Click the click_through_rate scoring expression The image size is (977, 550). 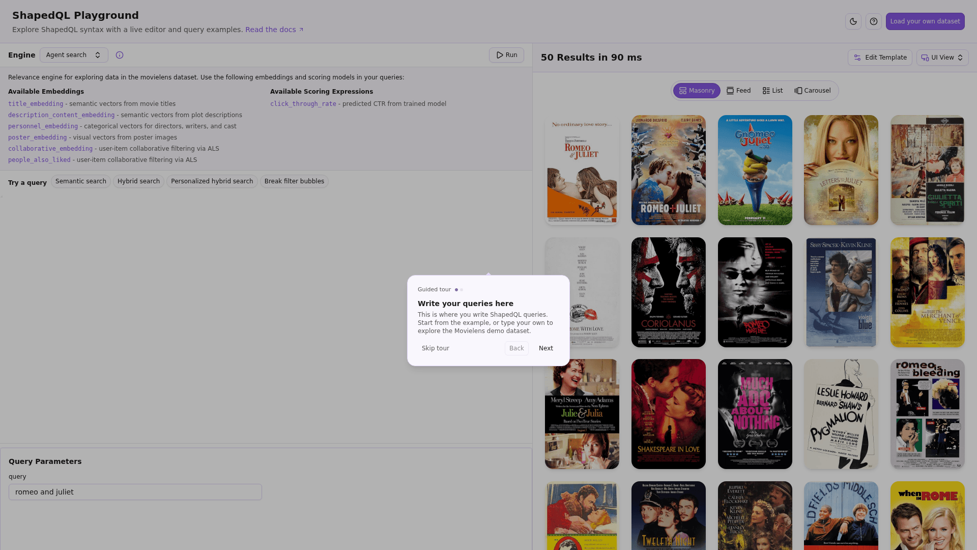pos(303,104)
